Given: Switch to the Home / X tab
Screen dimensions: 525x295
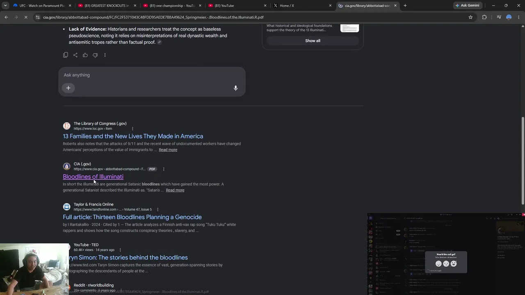Looking at the screenshot, I should [302, 6].
